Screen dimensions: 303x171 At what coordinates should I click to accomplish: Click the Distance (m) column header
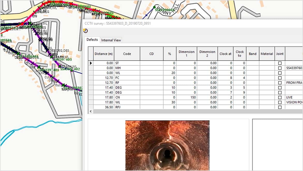tap(103, 53)
